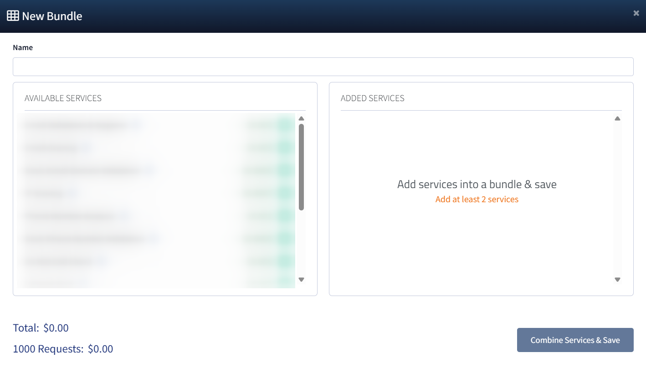The height and width of the screenshot is (373, 646).
Task: Click up arrow in Added Services panel
Action: click(617, 118)
